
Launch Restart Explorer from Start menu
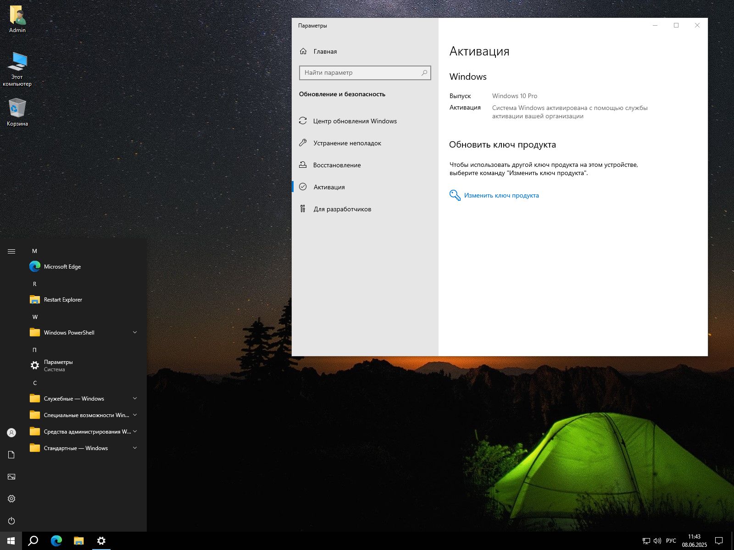85,300
